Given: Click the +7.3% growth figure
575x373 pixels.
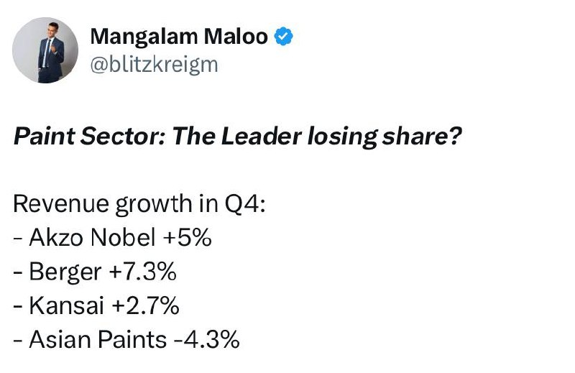Looking at the screenshot, I should click(142, 272).
